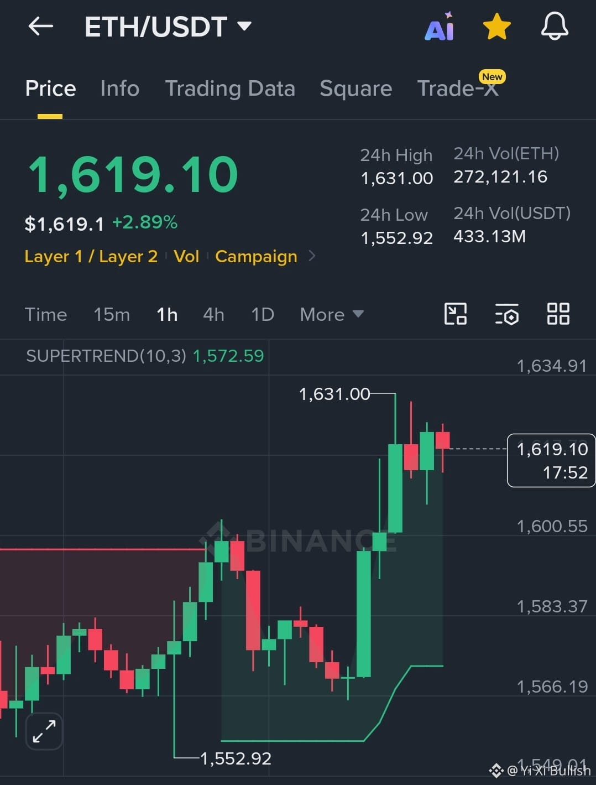
Task: Open the Campaign tag link
Action: click(x=256, y=257)
